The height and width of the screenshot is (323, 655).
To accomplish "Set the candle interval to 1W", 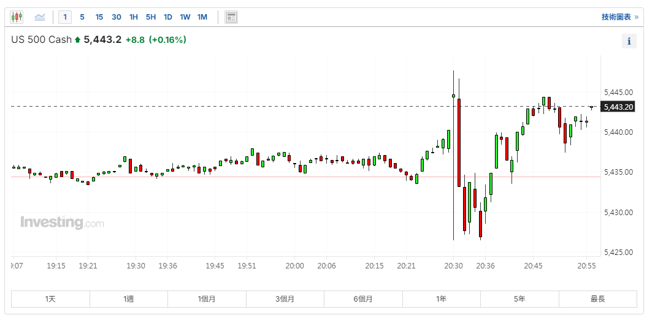I will pos(185,17).
